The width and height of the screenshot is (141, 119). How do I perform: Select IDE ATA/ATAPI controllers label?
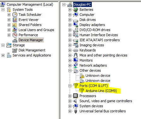pos(100,40)
